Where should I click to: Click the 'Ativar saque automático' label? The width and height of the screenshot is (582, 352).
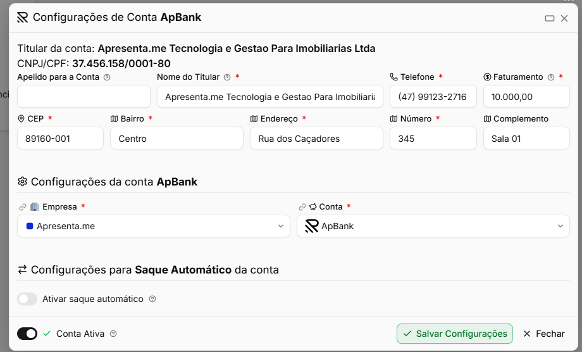(x=93, y=299)
